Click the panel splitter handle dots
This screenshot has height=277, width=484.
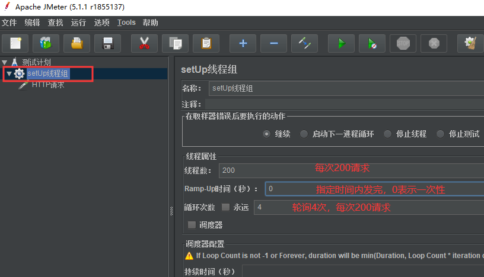click(171, 211)
